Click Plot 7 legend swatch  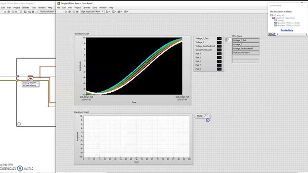219,65
